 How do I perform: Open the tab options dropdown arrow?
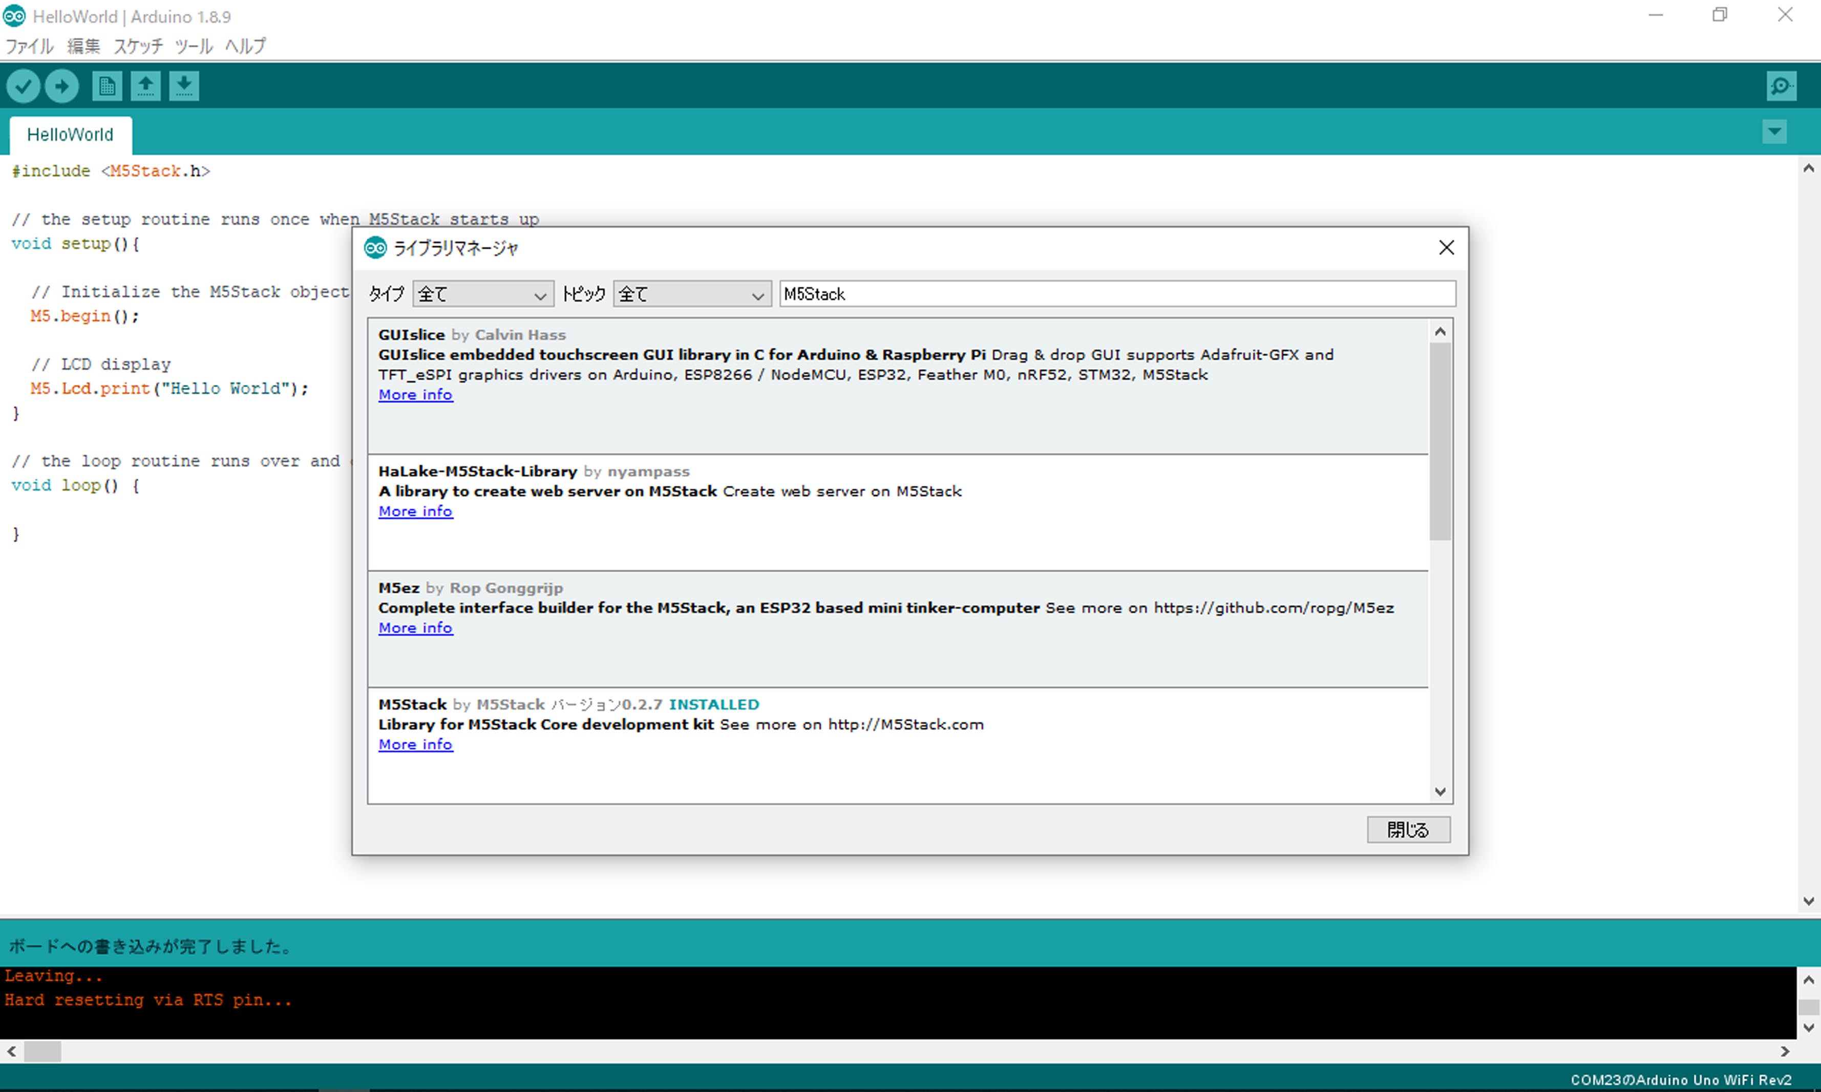tap(1774, 133)
